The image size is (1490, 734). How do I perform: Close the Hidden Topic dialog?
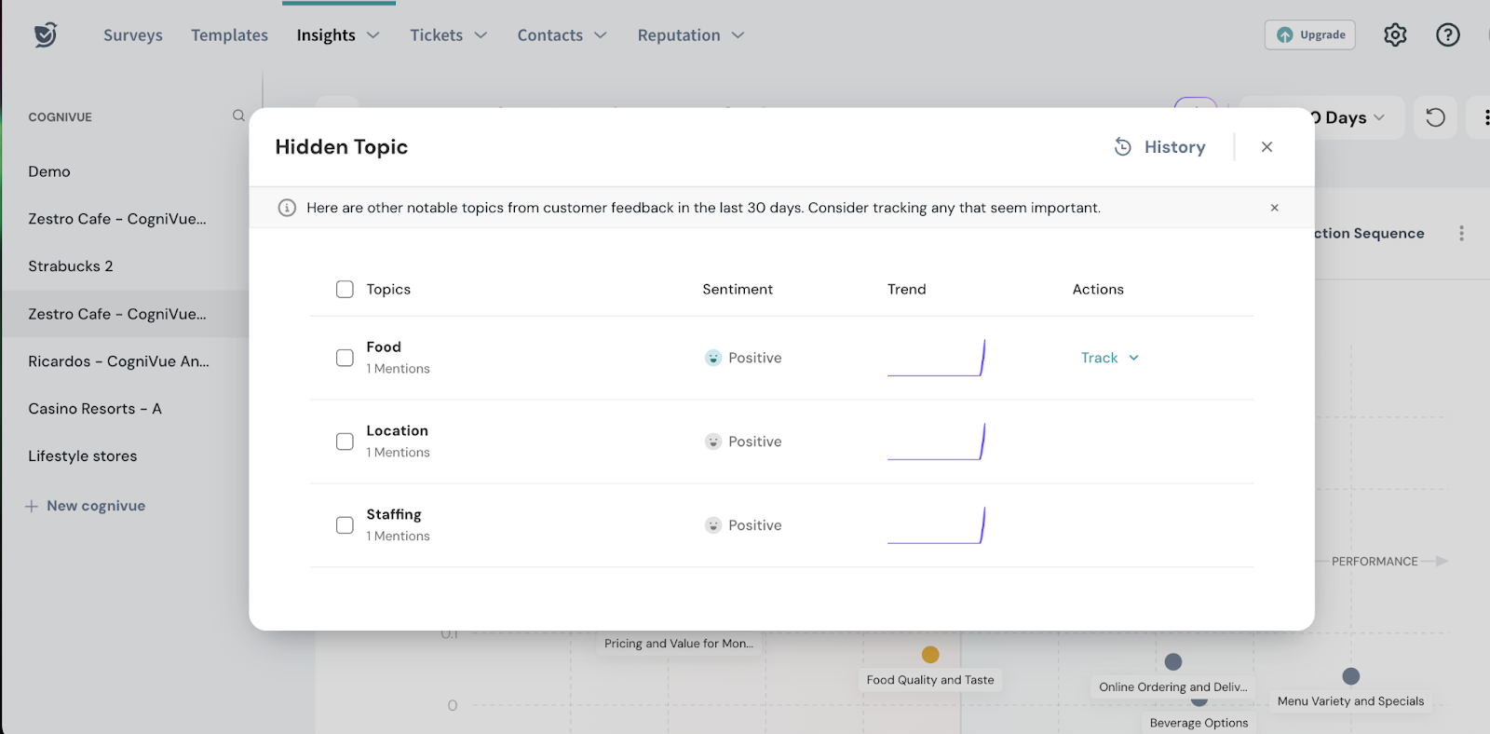[1266, 147]
